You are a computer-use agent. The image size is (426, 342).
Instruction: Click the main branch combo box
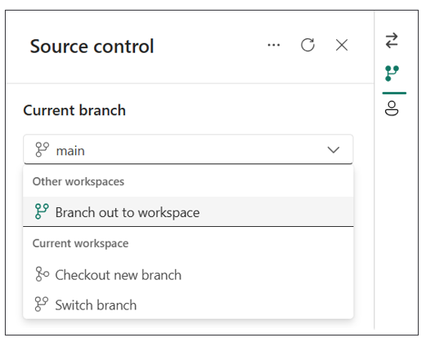coord(188,149)
